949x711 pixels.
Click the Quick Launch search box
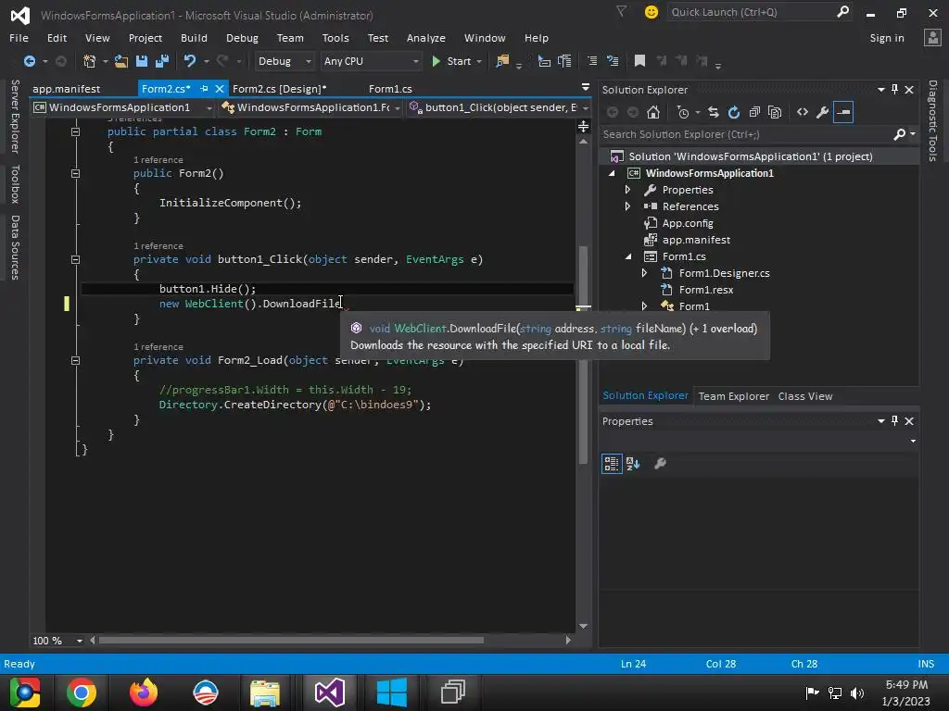pos(760,12)
